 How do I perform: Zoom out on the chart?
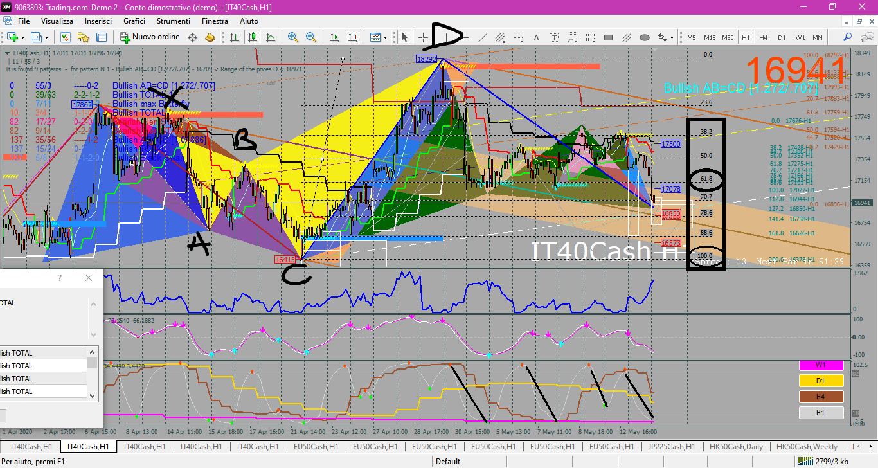310,37
